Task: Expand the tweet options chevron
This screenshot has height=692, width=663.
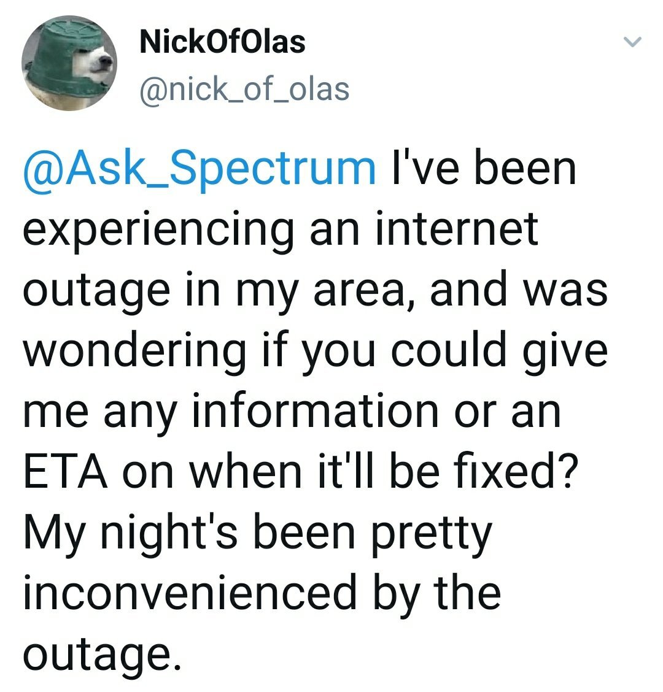Action: [632, 43]
